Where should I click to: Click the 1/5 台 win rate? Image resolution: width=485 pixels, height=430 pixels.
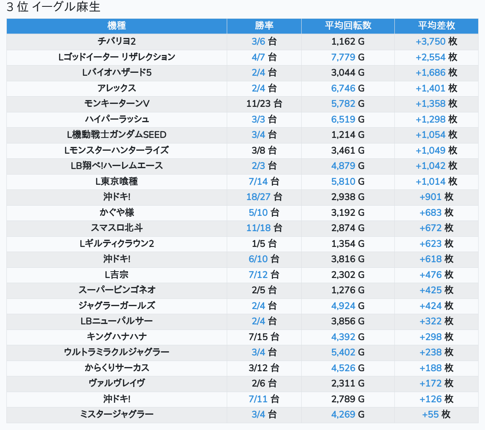pyautogui.click(x=264, y=244)
